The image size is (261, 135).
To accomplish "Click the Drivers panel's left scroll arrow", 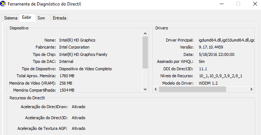I will tap(156, 89).
